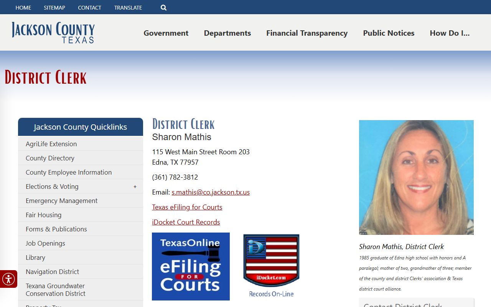Image resolution: width=491 pixels, height=307 pixels.
Task: Open the Financial Transparency menu
Action: click(307, 33)
